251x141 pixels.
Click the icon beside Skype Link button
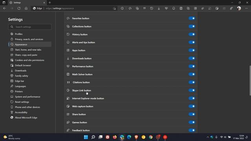(x=68, y=90)
